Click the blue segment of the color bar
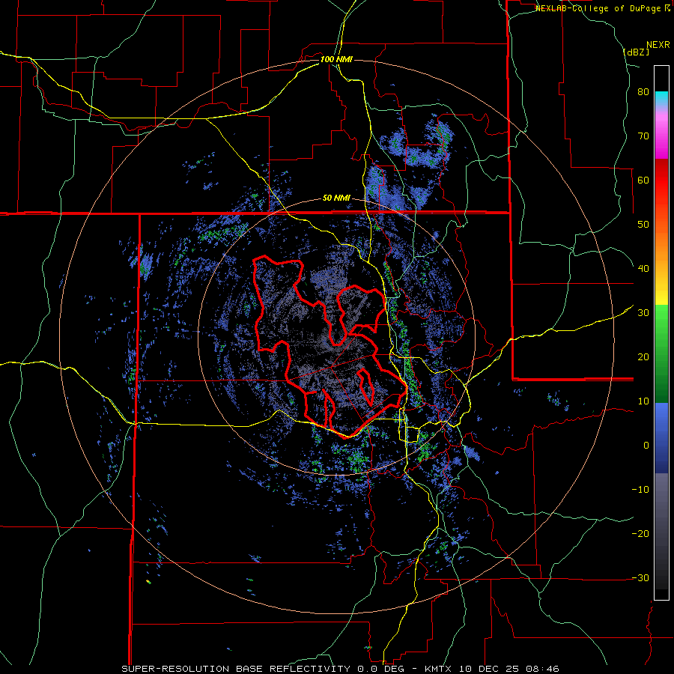Viewport: 674px width, 674px height. (x=661, y=437)
